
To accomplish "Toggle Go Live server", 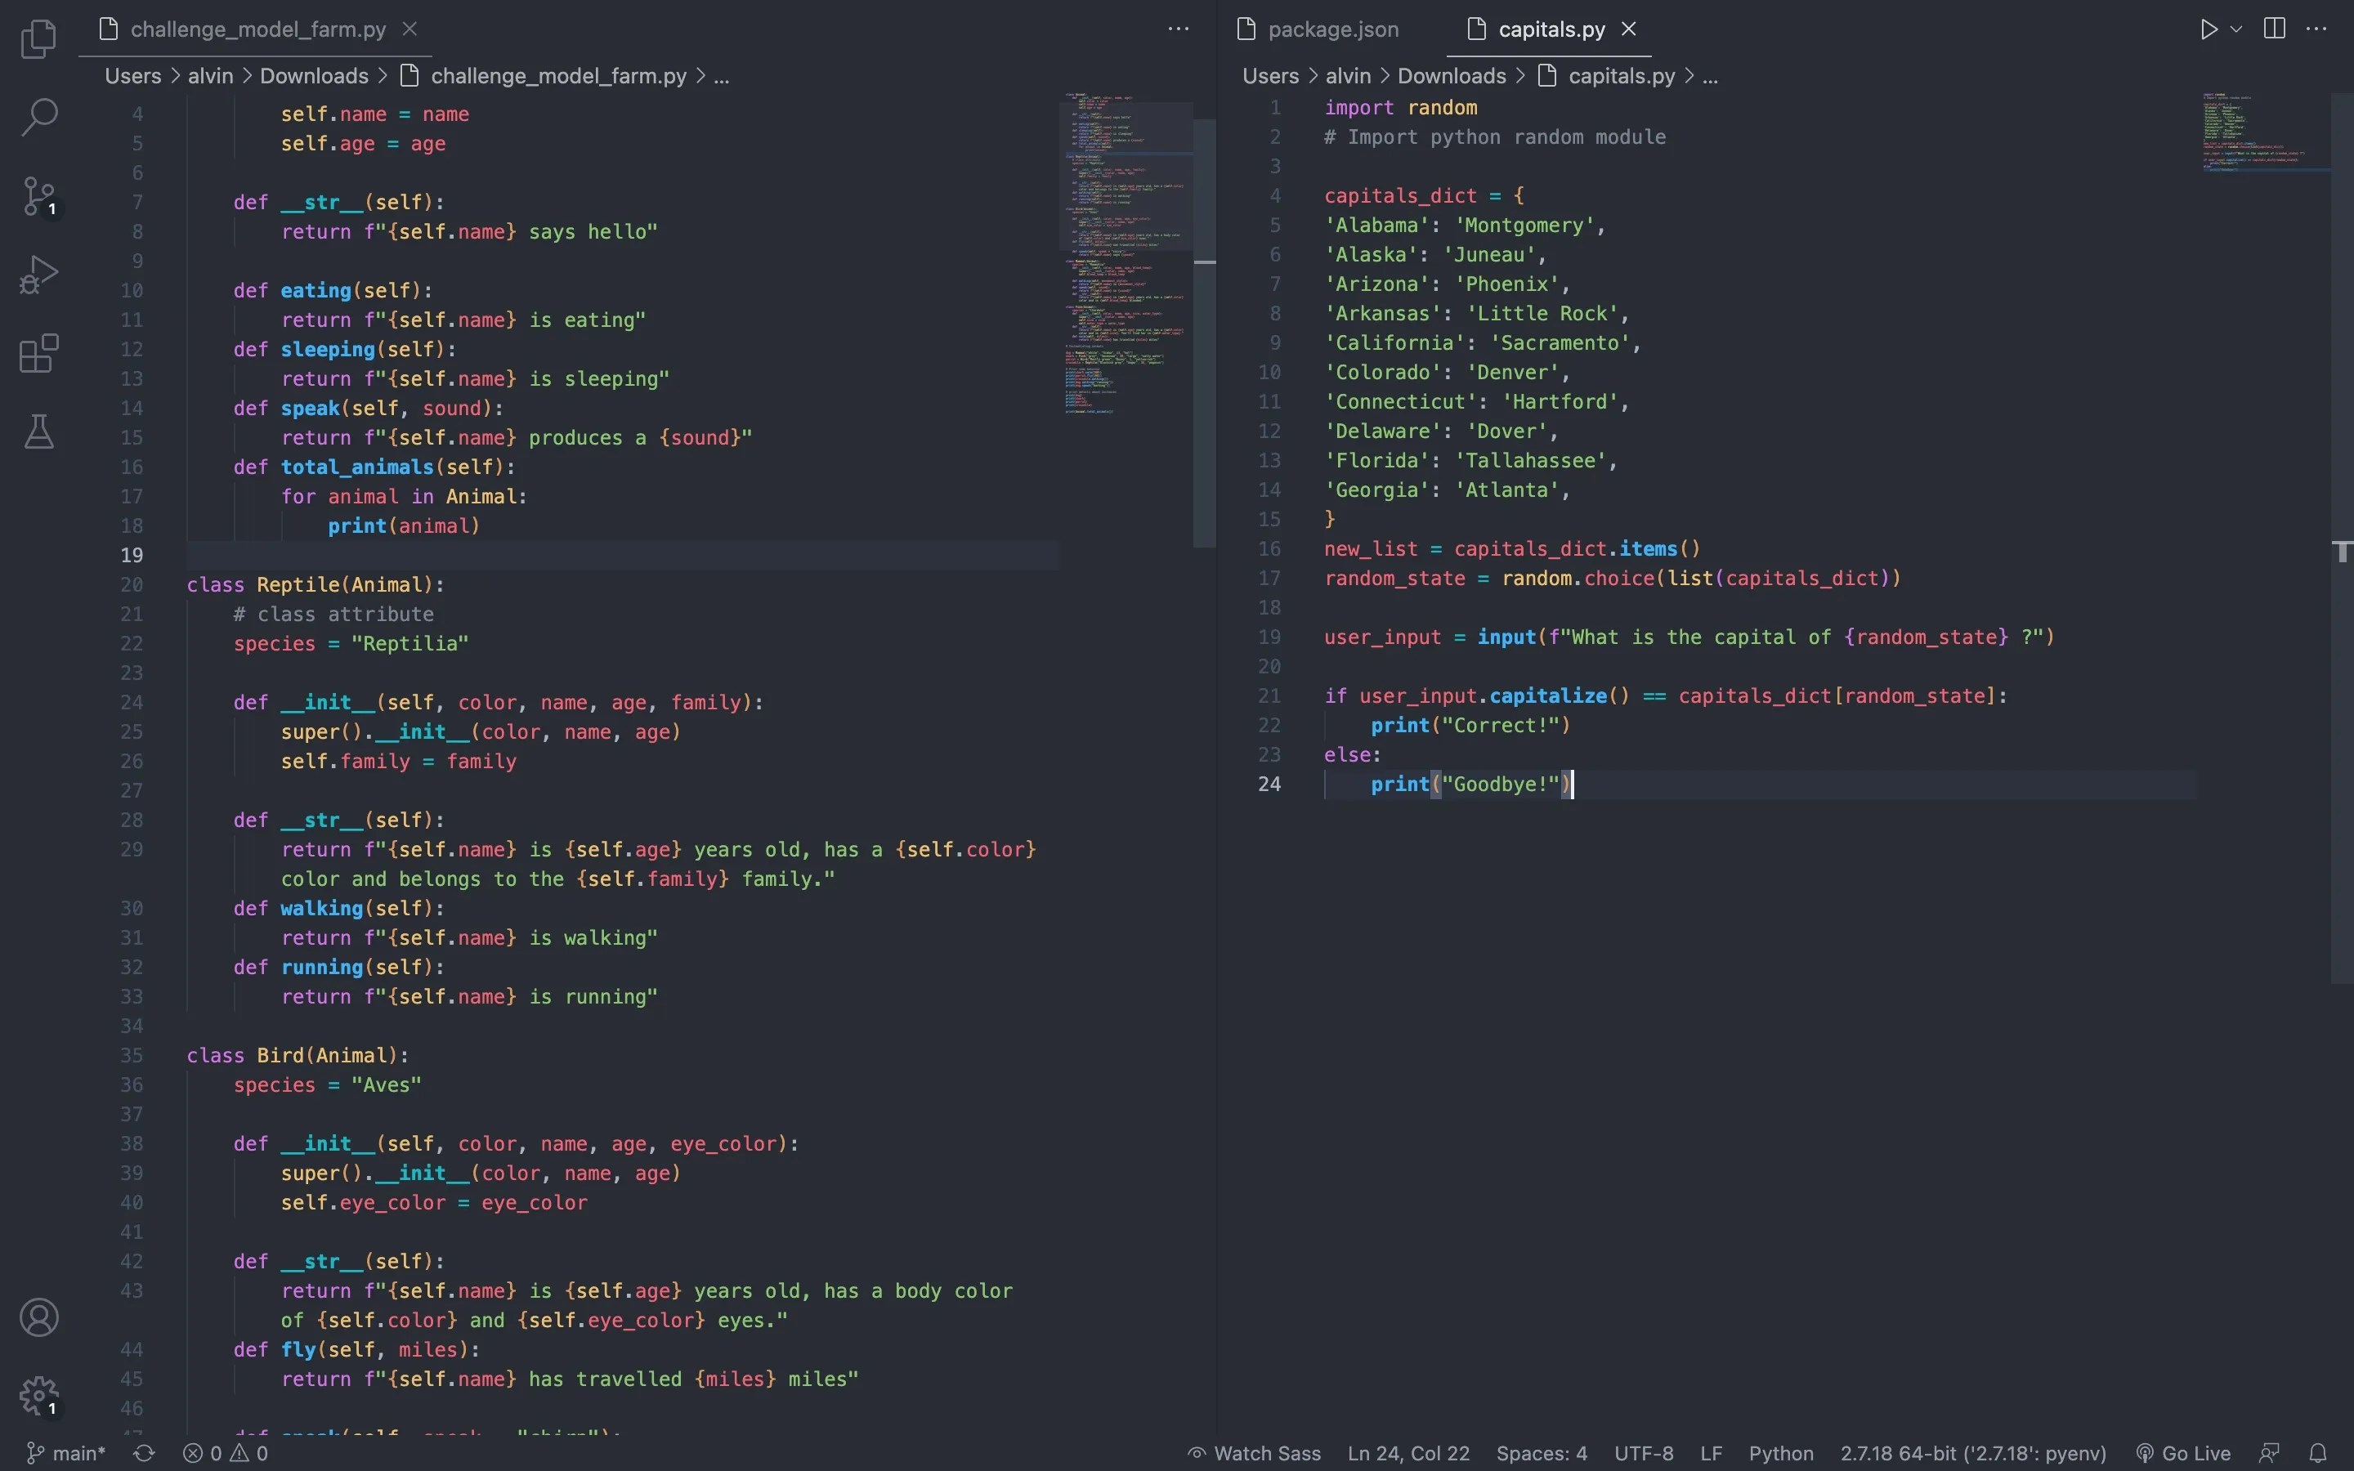I will (2184, 1454).
